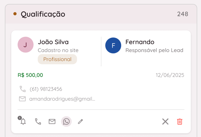Dismiss lead with the X icon
Image resolution: width=201 pixels, height=137 pixels.
(x=165, y=121)
